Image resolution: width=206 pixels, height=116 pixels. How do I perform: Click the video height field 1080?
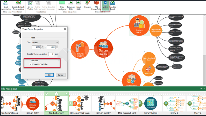(x=51, y=47)
